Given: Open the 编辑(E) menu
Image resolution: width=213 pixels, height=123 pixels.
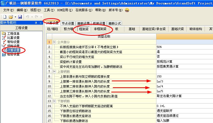Looking at the screenshot, I should coord(22,10).
